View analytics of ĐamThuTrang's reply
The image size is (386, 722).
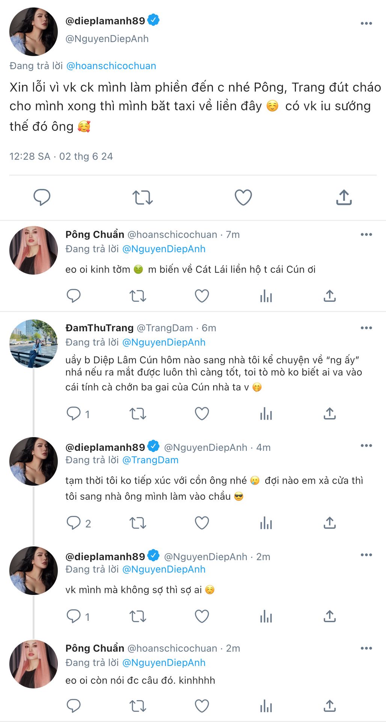[x=266, y=414]
